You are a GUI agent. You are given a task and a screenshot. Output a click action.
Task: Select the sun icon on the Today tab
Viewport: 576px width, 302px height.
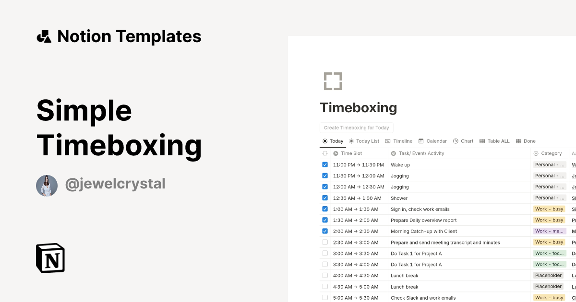click(324, 141)
